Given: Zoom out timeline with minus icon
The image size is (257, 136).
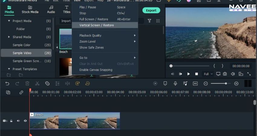Looking at the screenshot, I should (206, 84).
